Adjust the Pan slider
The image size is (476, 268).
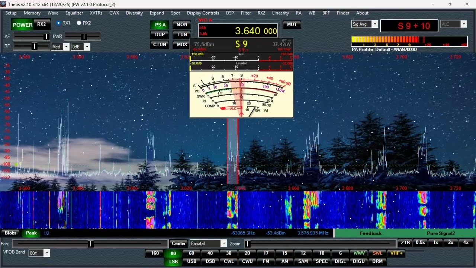(x=90, y=243)
